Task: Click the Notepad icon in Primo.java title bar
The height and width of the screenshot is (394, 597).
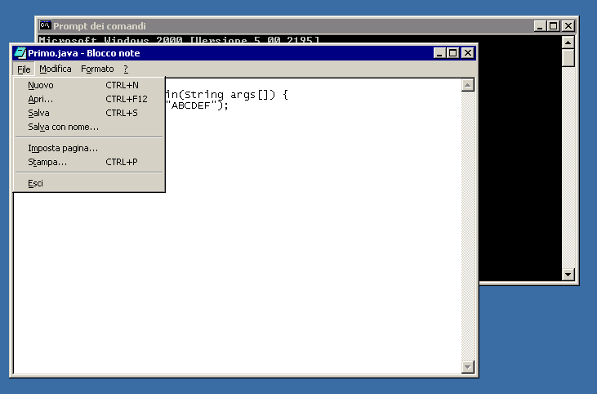Action: pyautogui.click(x=20, y=53)
